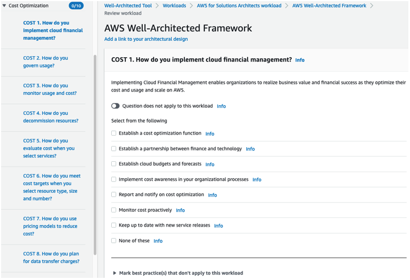Screen dimensions: 410x280
Task: Open Info for finance and technology partnership
Action: pos(250,149)
